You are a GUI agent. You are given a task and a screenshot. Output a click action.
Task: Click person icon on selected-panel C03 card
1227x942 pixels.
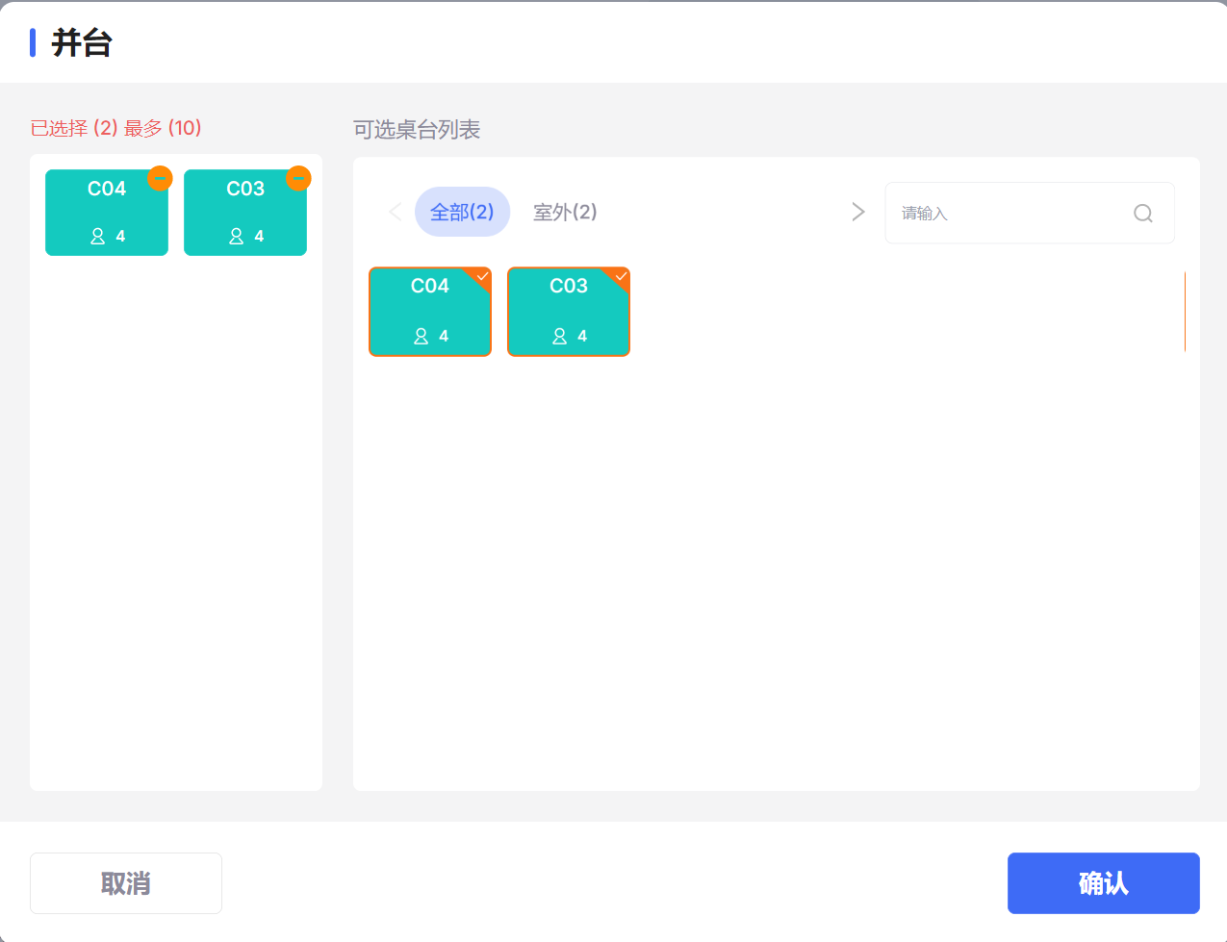tap(237, 236)
